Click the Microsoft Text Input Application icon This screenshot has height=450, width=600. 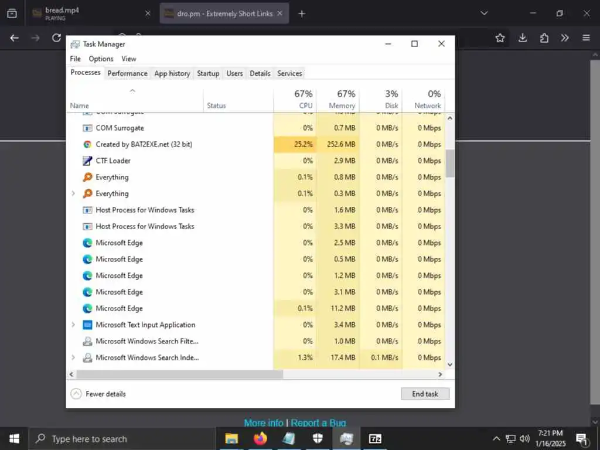click(x=87, y=325)
